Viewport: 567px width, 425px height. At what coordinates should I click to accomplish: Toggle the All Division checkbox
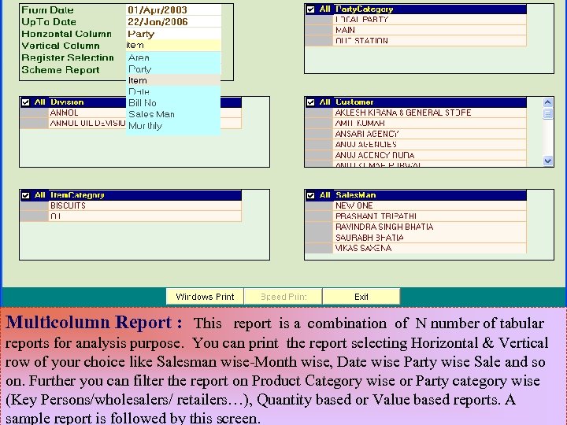tap(25, 102)
